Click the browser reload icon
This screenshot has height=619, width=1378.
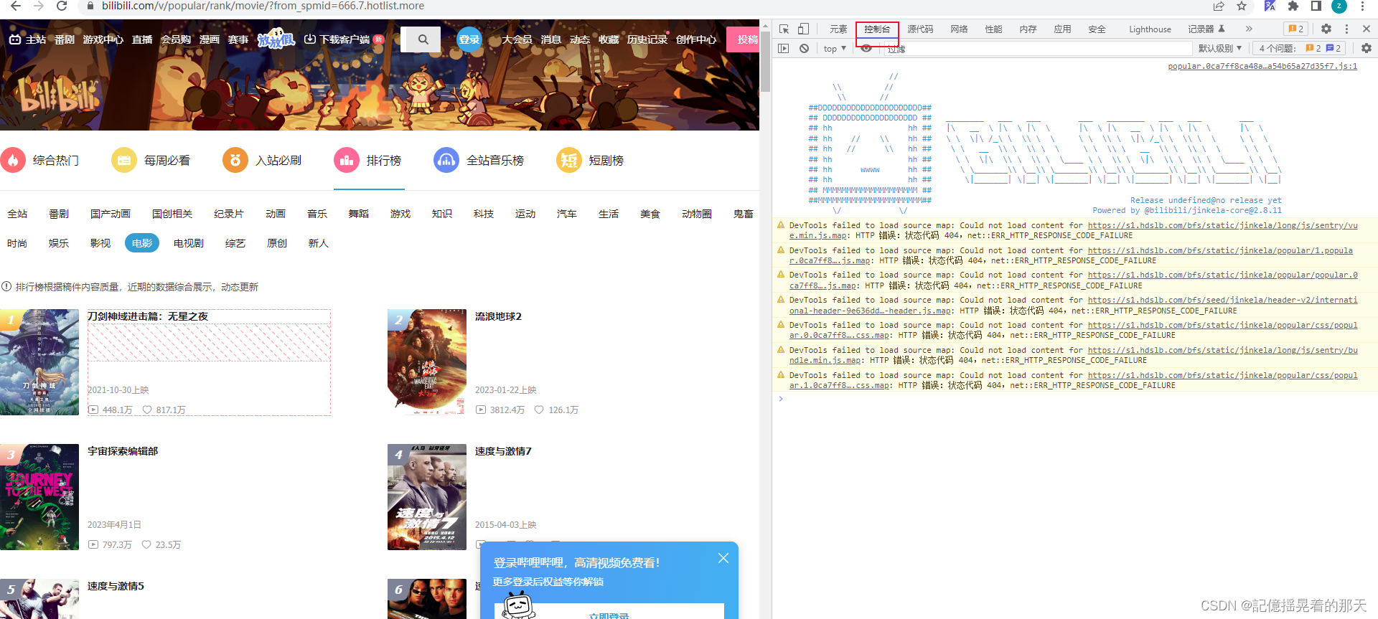click(62, 6)
